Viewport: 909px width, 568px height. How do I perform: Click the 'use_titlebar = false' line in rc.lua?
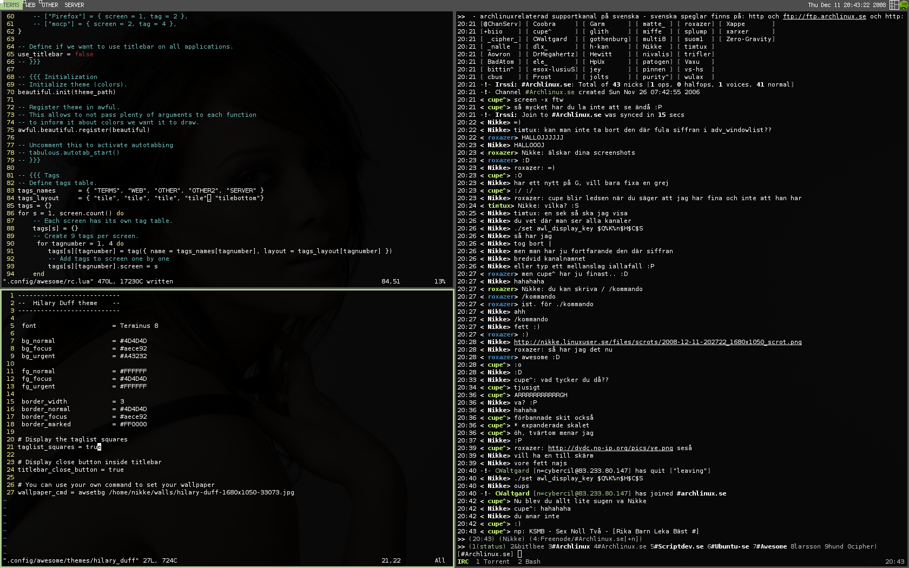click(x=56, y=54)
